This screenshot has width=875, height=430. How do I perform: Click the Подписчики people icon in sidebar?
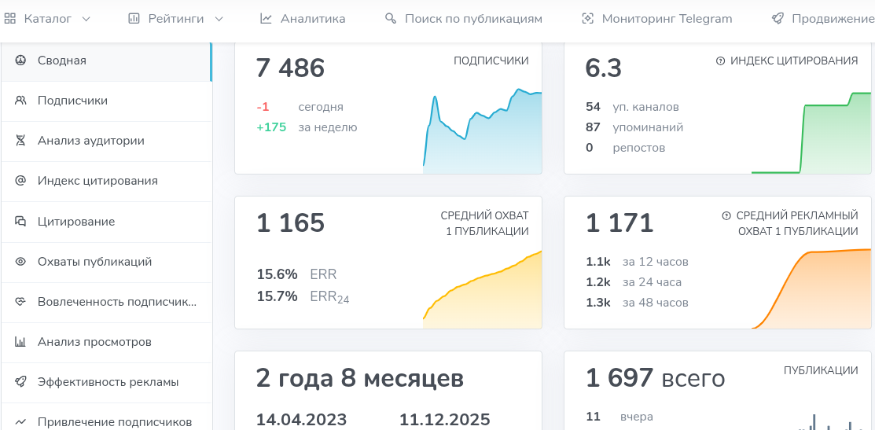(x=21, y=101)
